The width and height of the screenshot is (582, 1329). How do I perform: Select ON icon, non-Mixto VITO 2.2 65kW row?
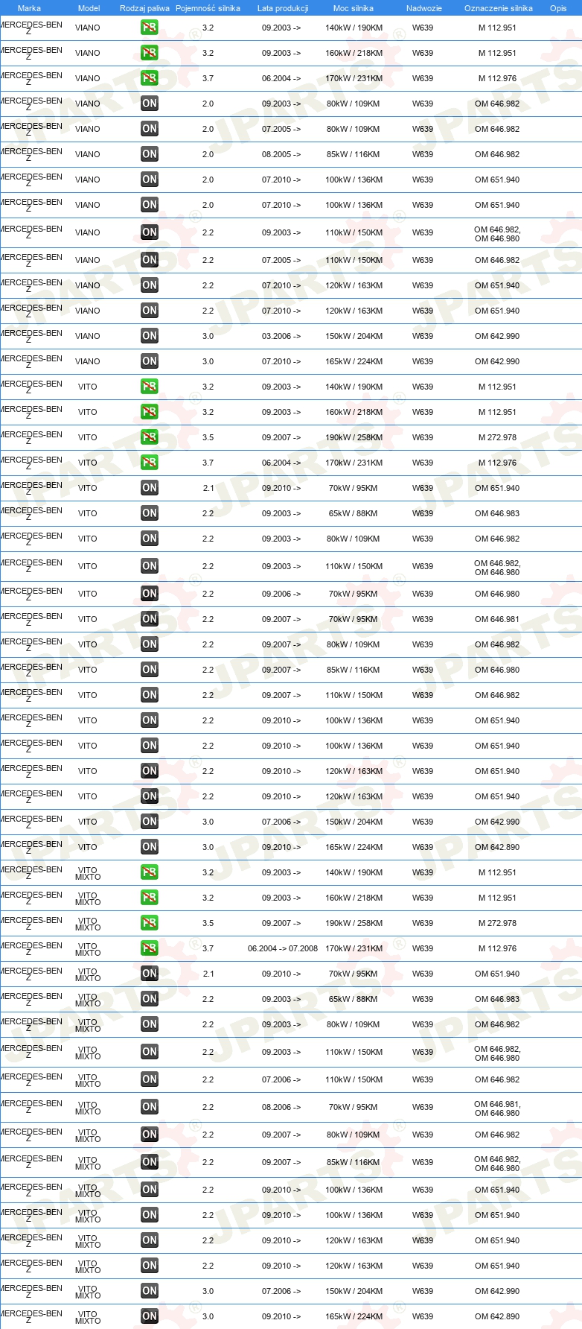(150, 513)
